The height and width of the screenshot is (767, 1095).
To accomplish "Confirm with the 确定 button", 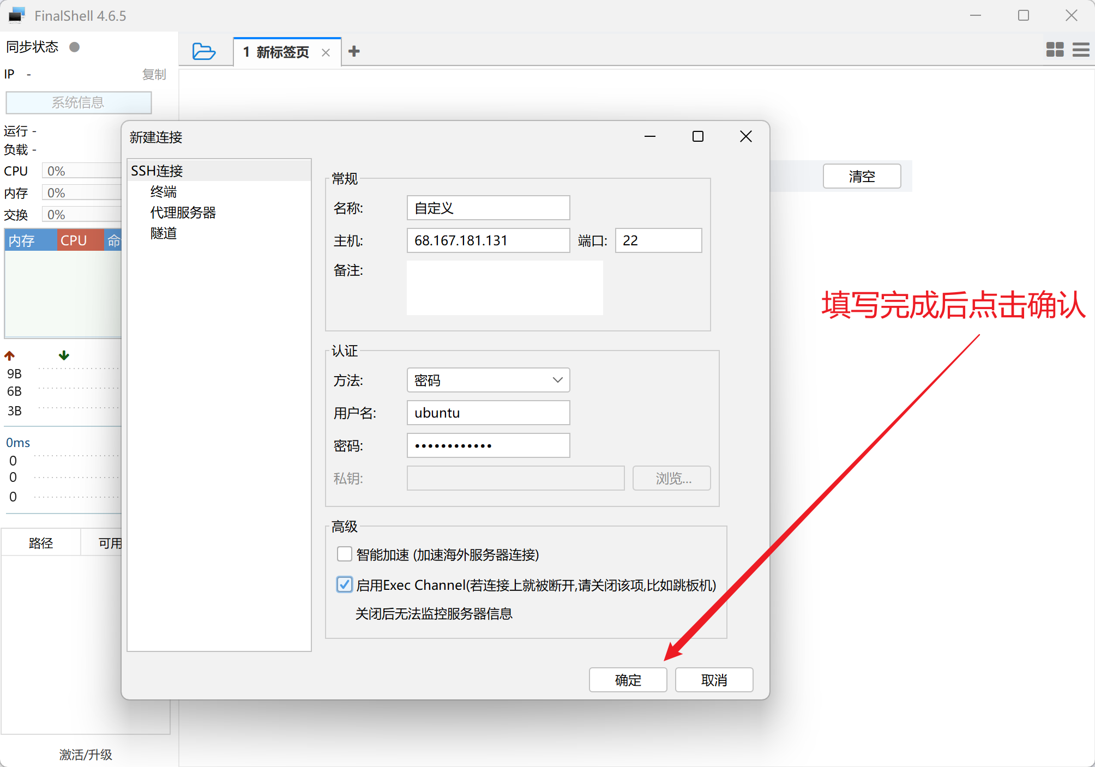I will point(628,680).
